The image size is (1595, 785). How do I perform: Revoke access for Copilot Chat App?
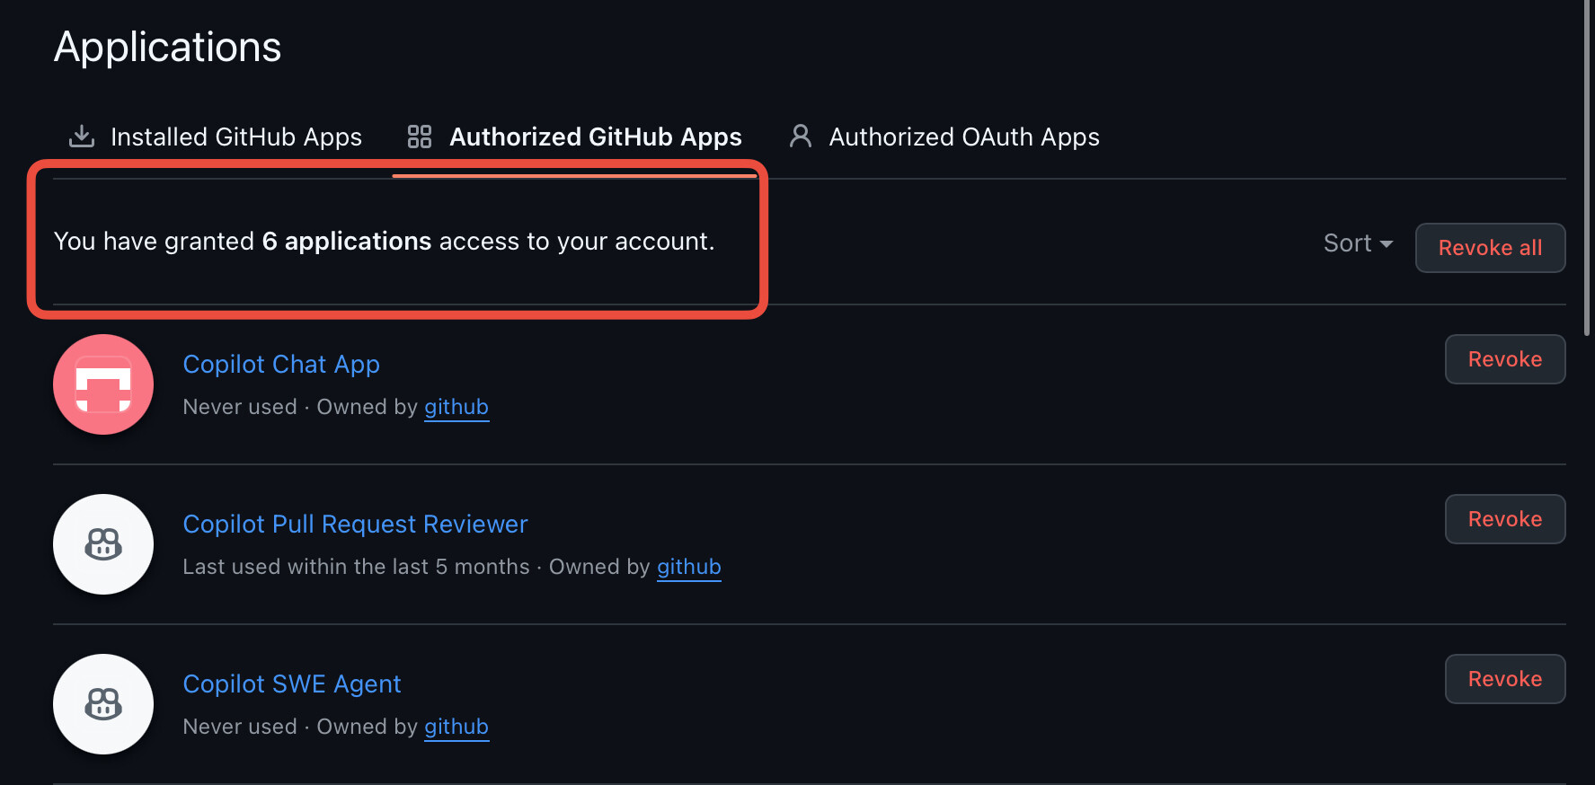pyautogui.click(x=1504, y=359)
